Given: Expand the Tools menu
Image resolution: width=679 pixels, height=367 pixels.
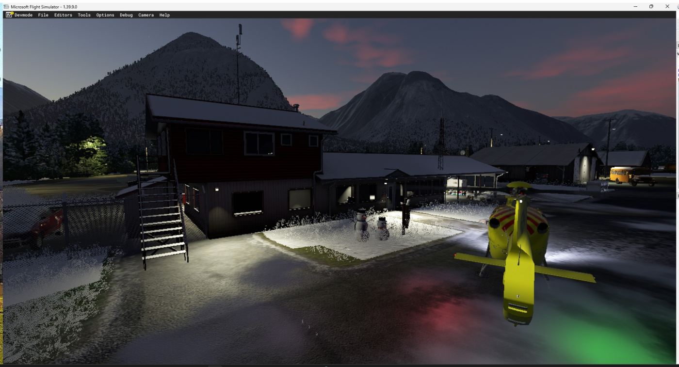Looking at the screenshot, I should (84, 15).
